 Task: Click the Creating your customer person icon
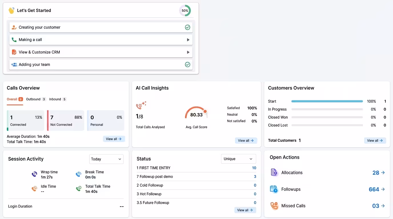coord(14,27)
